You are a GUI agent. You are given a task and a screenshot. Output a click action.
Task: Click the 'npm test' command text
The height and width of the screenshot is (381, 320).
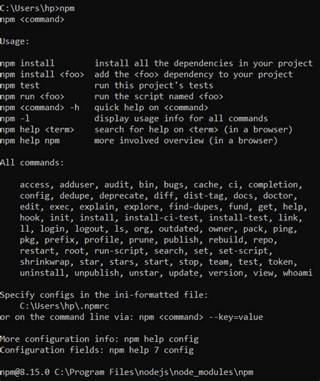coord(20,85)
